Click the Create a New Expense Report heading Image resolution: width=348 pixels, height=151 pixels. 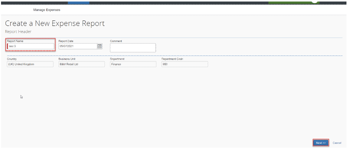[x=54, y=23]
